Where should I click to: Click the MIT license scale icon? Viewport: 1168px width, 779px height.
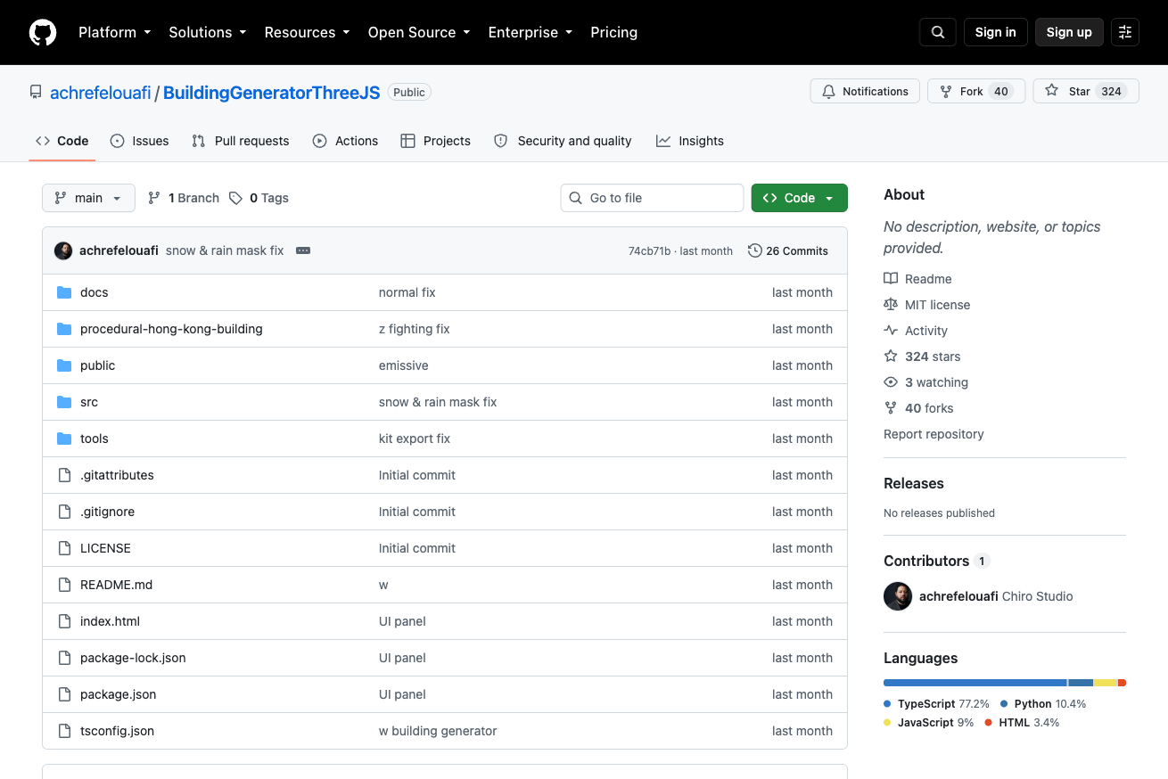click(891, 305)
